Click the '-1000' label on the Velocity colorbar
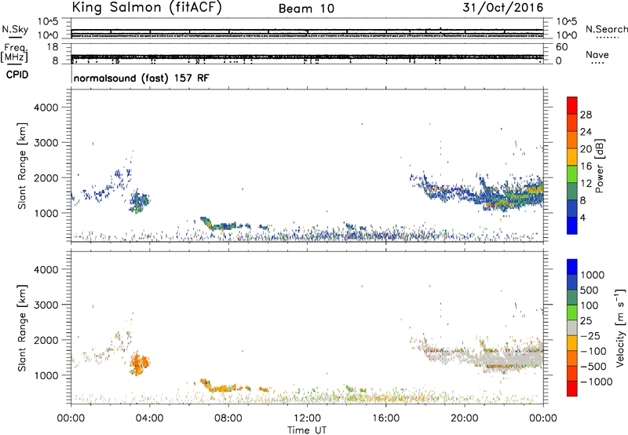 (597, 382)
